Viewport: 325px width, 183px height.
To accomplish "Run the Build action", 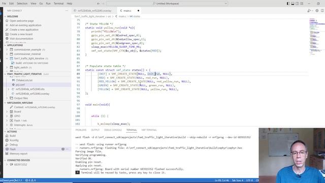I will [13, 136].
